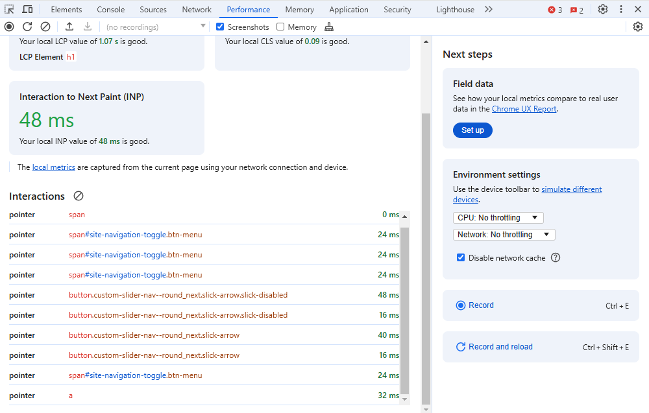The image size is (649, 413).
Task: Click the Chrome UX Report link
Action: point(524,108)
